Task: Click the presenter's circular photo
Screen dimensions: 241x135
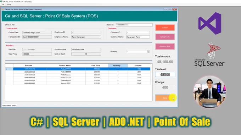Action: tap(209, 92)
